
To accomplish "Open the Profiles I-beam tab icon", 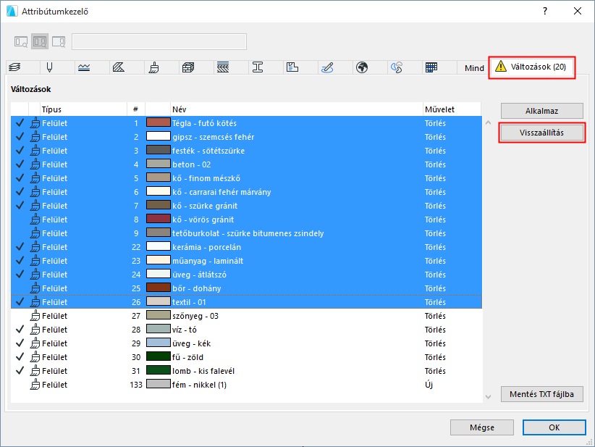I will coord(258,67).
